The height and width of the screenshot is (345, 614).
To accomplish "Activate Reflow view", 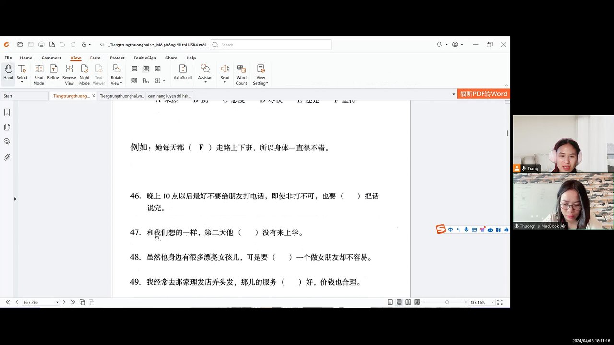I will [x=53, y=72].
